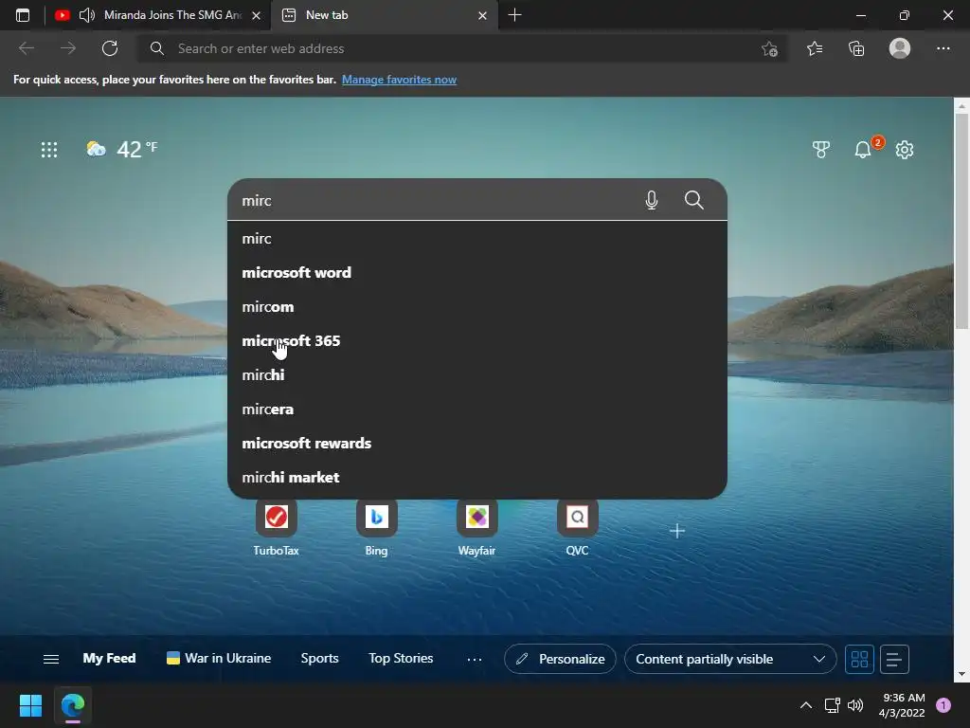Choose the mircera suggestion
The height and width of the screenshot is (728, 970).
pos(477,409)
